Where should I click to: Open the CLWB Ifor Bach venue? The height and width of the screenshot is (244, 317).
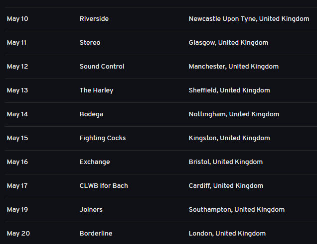coord(104,186)
